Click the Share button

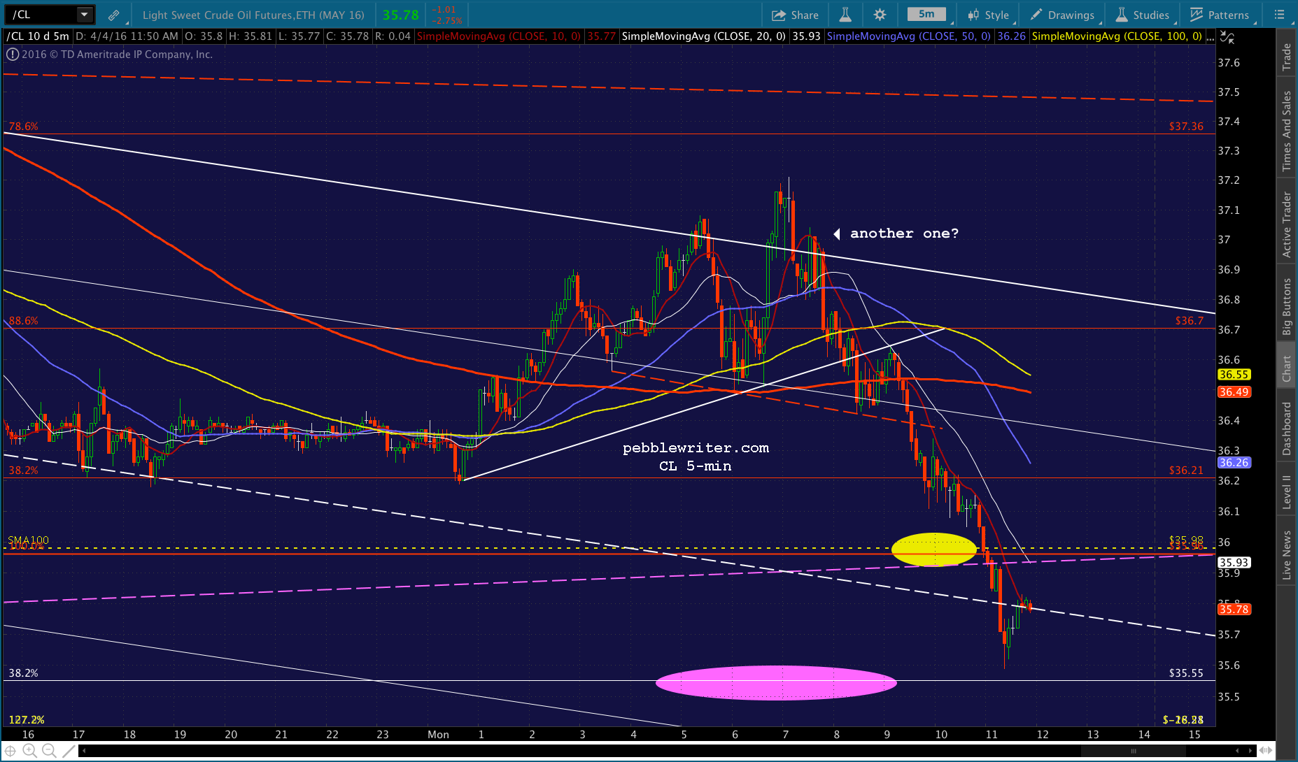(x=795, y=15)
